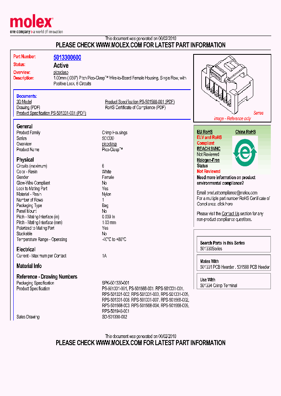Open RoHS Certificate of Compliance (PDF)
Screen dimensions: 281x396
tap(135, 108)
